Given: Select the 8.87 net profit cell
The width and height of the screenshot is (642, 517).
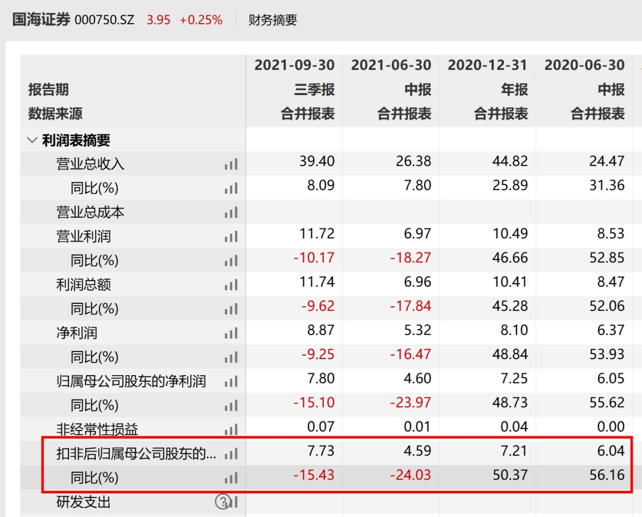Looking at the screenshot, I should tap(321, 330).
